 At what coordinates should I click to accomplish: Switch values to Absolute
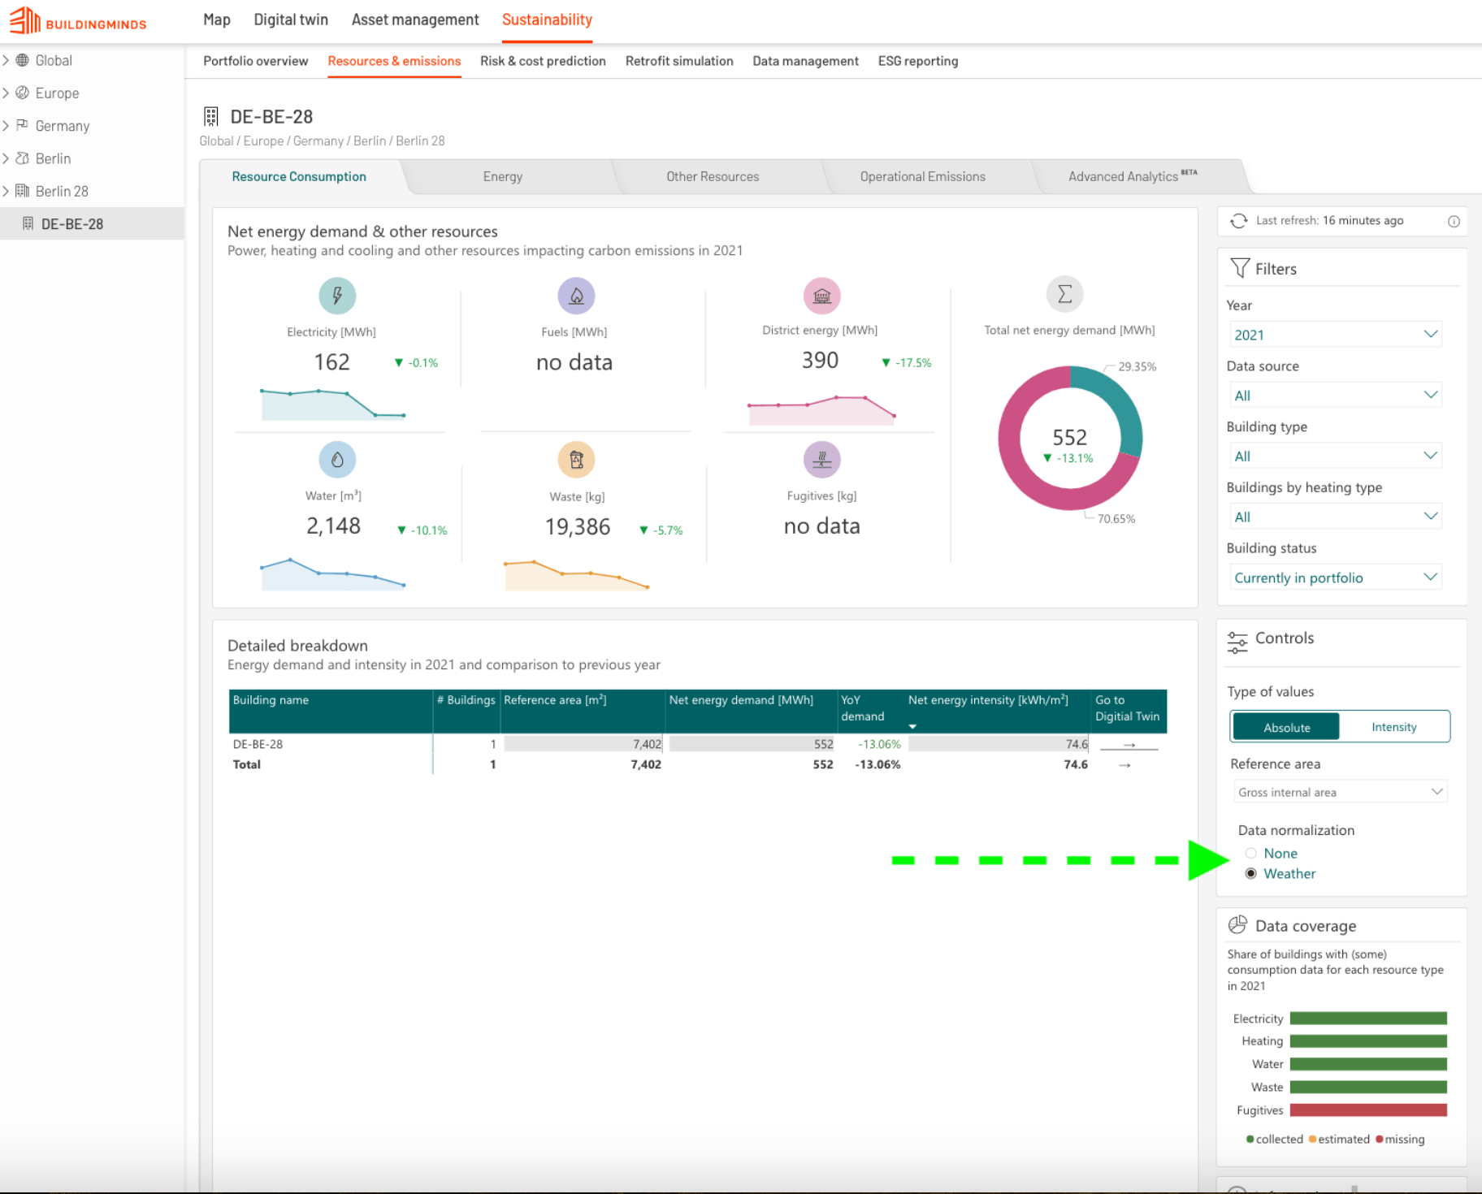pyautogui.click(x=1285, y=727)
